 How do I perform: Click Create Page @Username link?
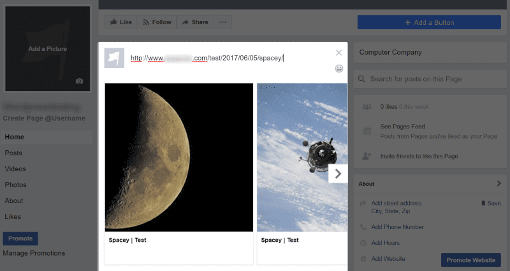click(x=44, y=118)
